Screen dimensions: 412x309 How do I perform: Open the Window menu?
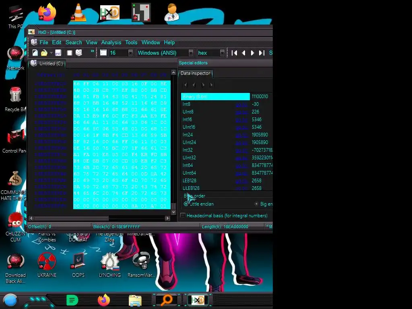(x=150, y=42)
